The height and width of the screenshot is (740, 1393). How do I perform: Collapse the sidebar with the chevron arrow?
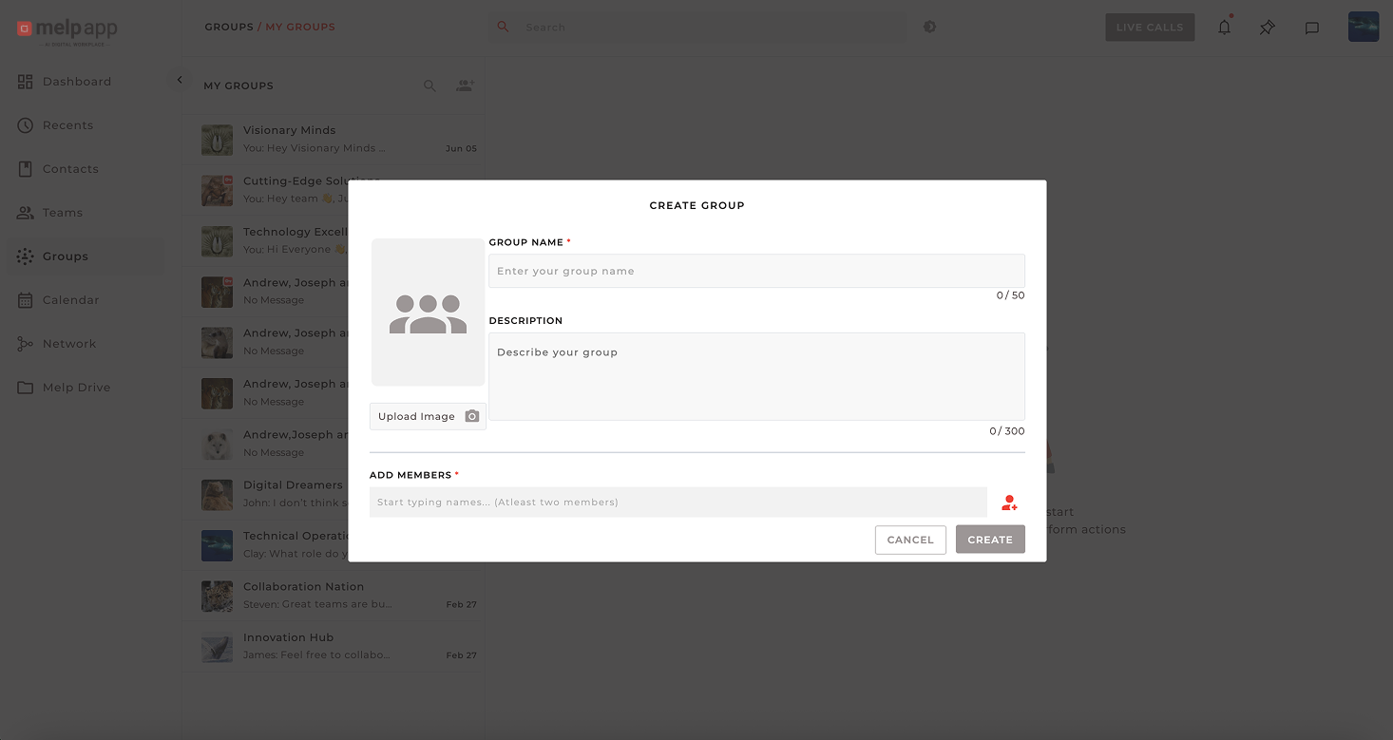[180, 81]
